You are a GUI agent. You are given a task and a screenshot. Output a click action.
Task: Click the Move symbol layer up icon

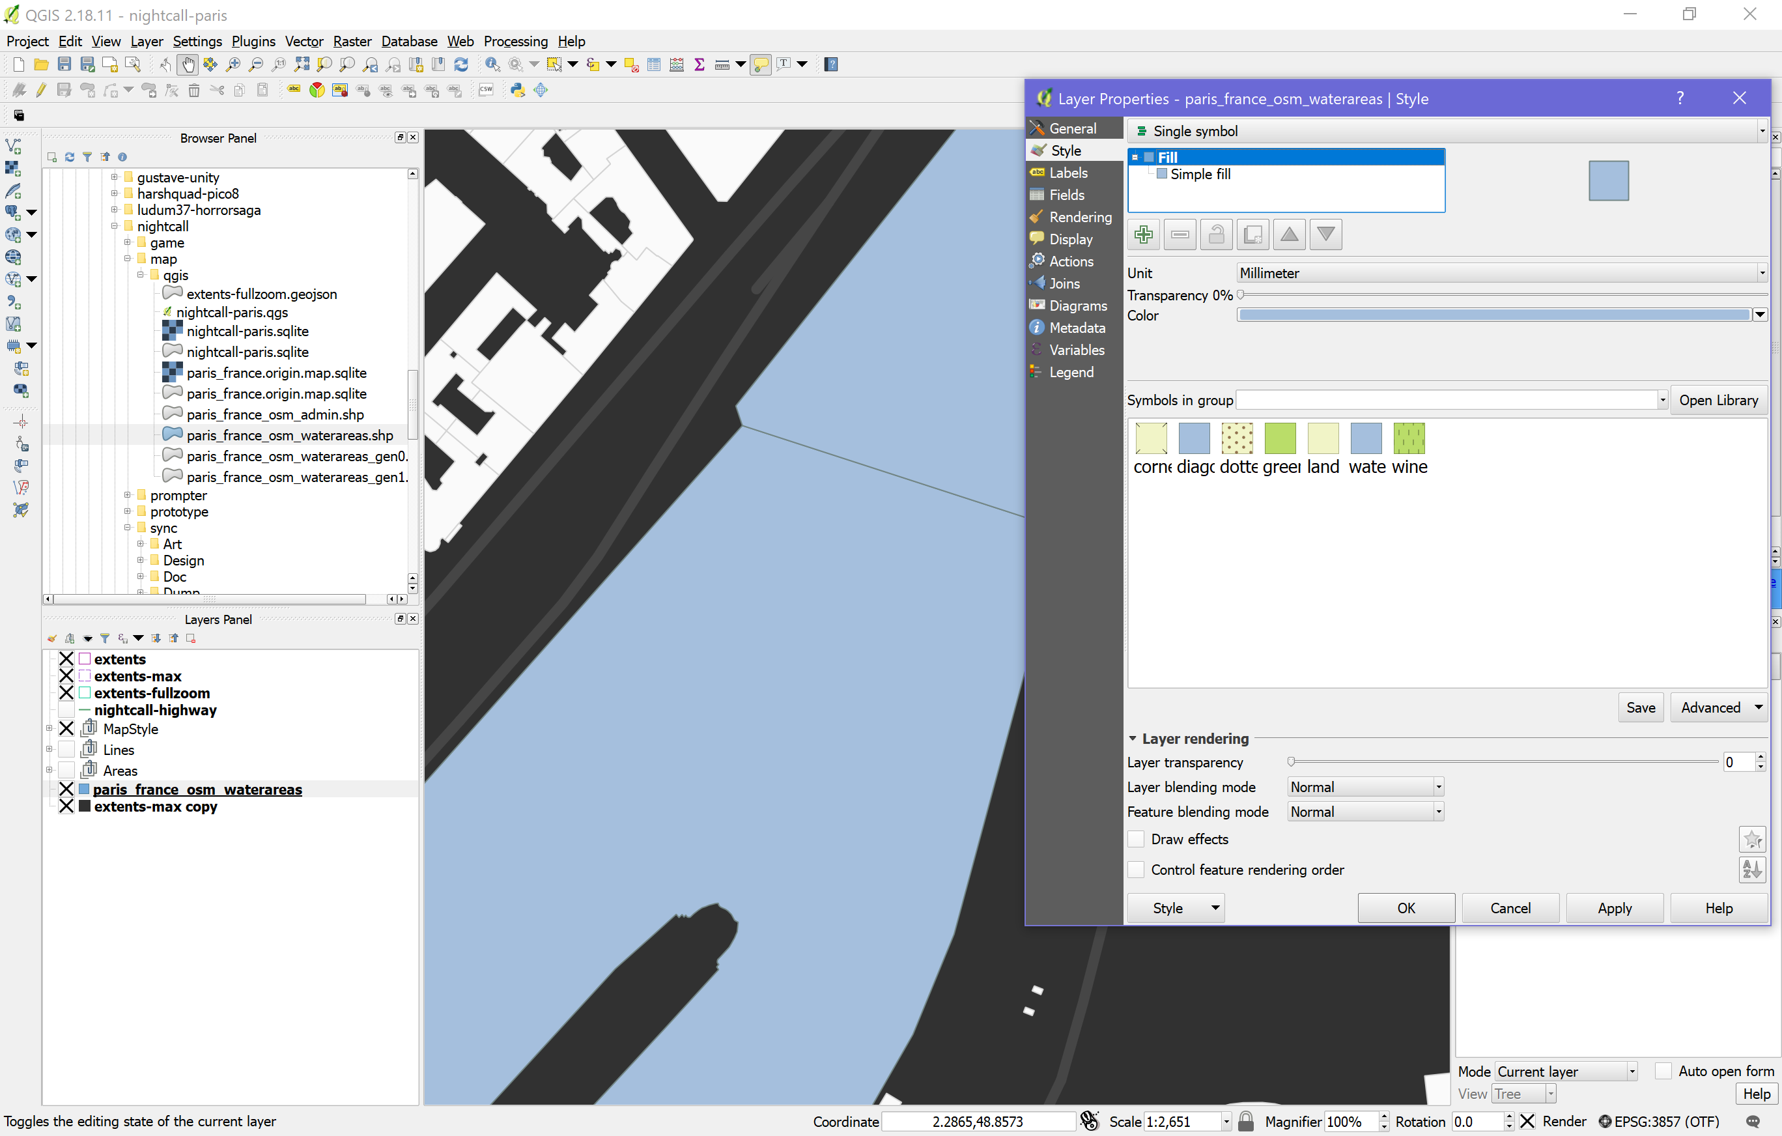tap(1288, 235)
